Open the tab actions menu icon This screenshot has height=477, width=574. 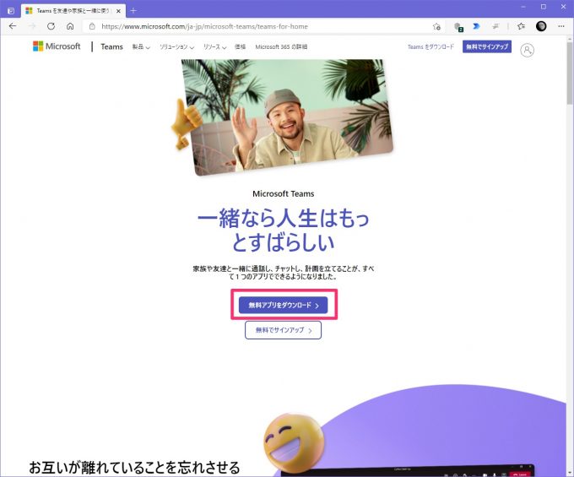[11, 11]
